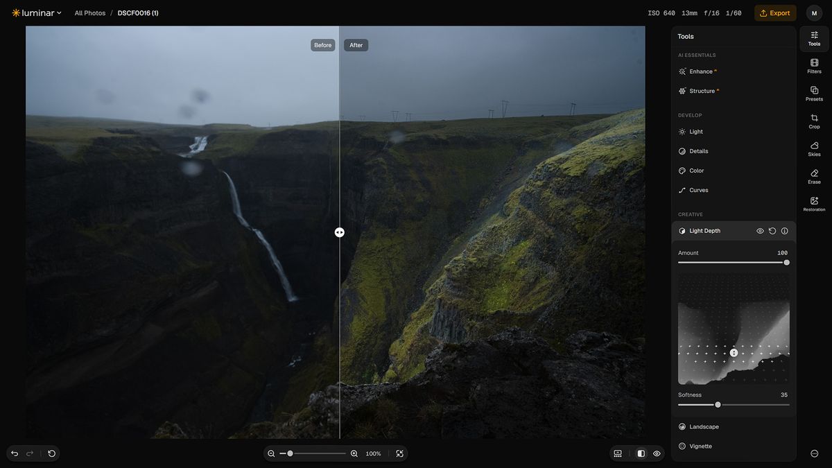Toggle the filmstrip view icon
Screen dimensions: 832x468
pos(618,453)
